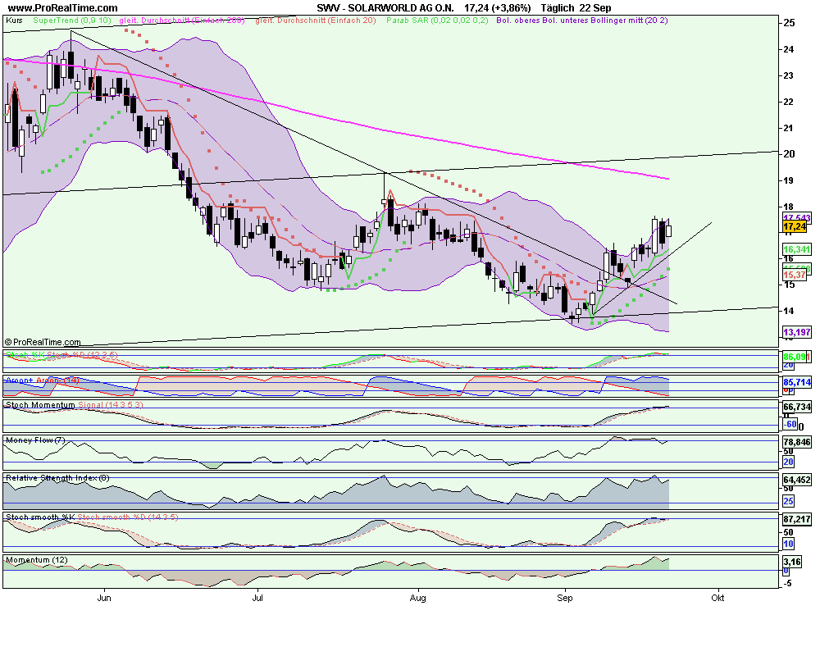Viewport: 820px width, 656px height.
Task: Click the price value 17,24 (+3,86%) in the header
Action: [498, 8]
